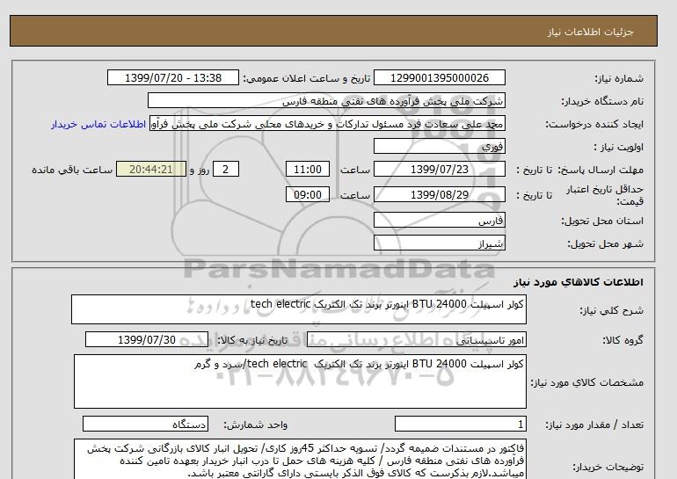The image size is (677, 479).
Task: Click the remaining days box showing 2
Action: [x=226, y=169]
